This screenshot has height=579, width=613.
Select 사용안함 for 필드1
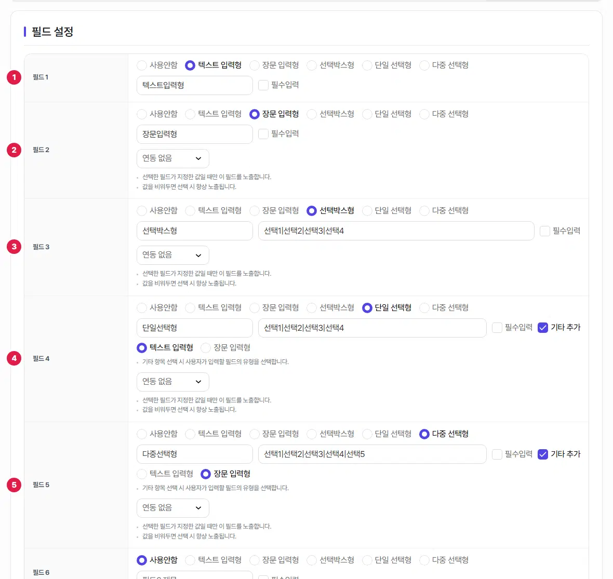click(x=141, y=65)
